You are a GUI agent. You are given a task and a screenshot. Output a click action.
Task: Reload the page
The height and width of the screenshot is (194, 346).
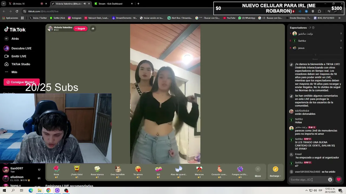pyautogui.click(x=17, y=11)
